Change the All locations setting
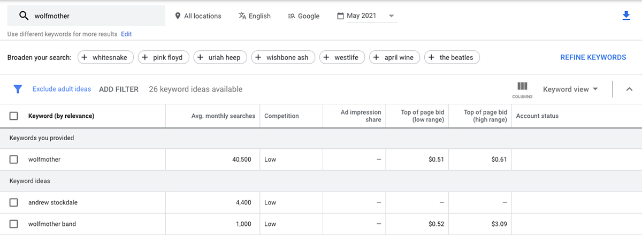The width and height of the screenshot is (642, 235). pyautogui.click(x=198, y=16)
